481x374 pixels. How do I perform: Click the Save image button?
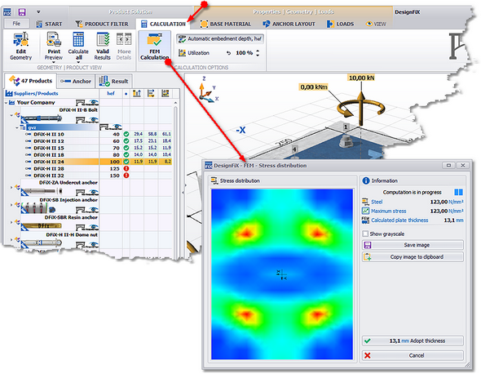point(413,245)
